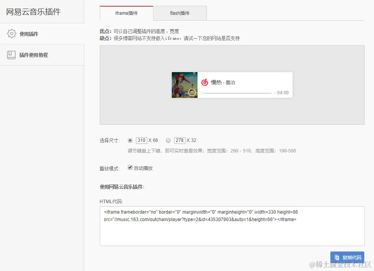Viewport: 374px width, 271px height.
Task: Open the 使用插件 sidebar item
Action: click(42, 34)
